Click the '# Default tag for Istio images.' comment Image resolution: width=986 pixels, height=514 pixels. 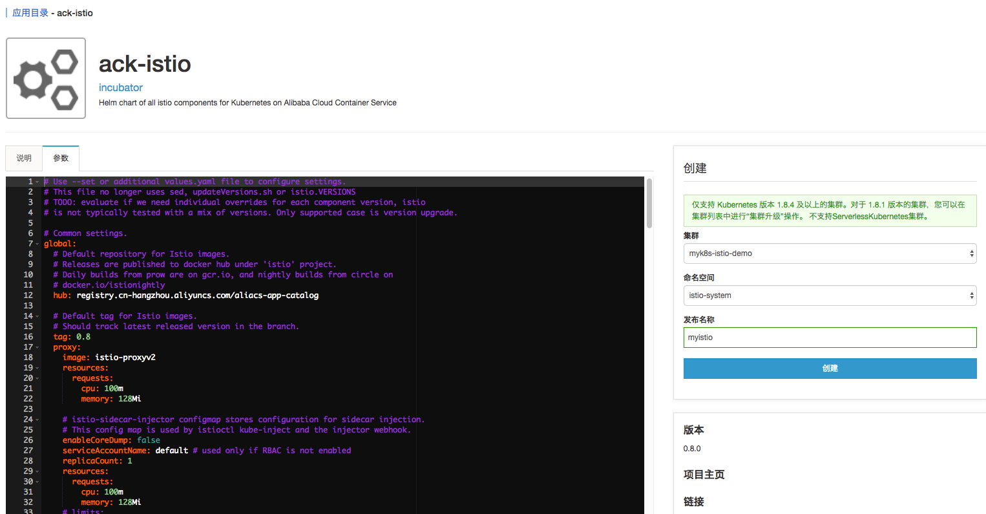[125, 316]
